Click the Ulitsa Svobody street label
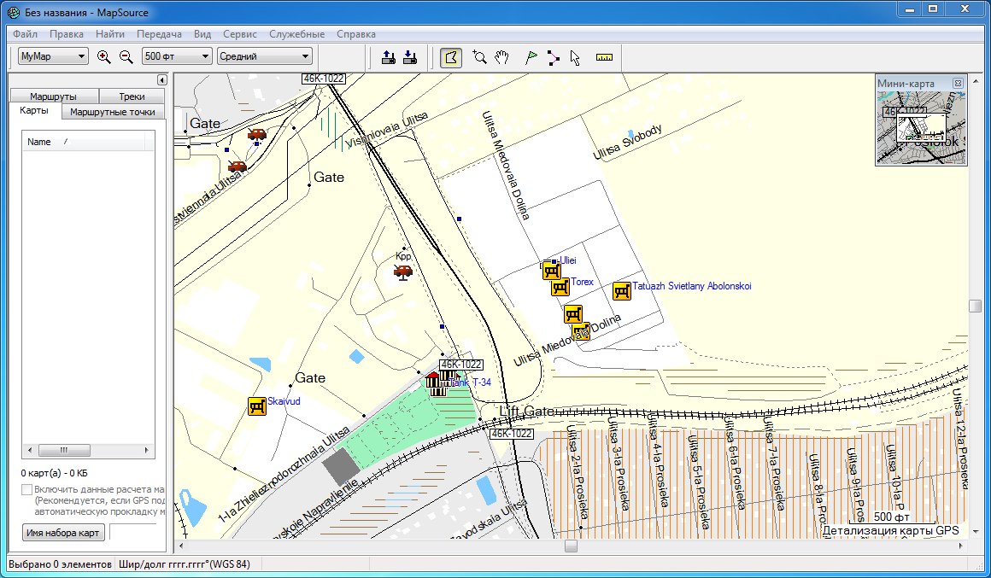Viewport: 991px width, 578px height. pyautogui.click(x=628, y=142)
